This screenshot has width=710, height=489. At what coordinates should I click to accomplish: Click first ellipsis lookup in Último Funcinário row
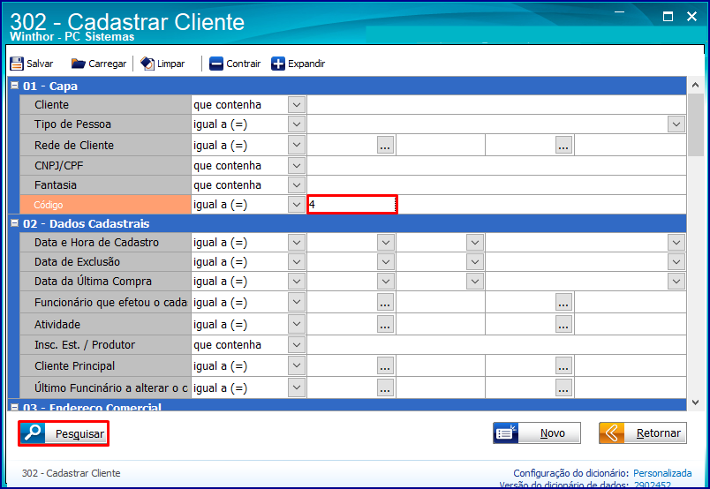pos(385,387)
